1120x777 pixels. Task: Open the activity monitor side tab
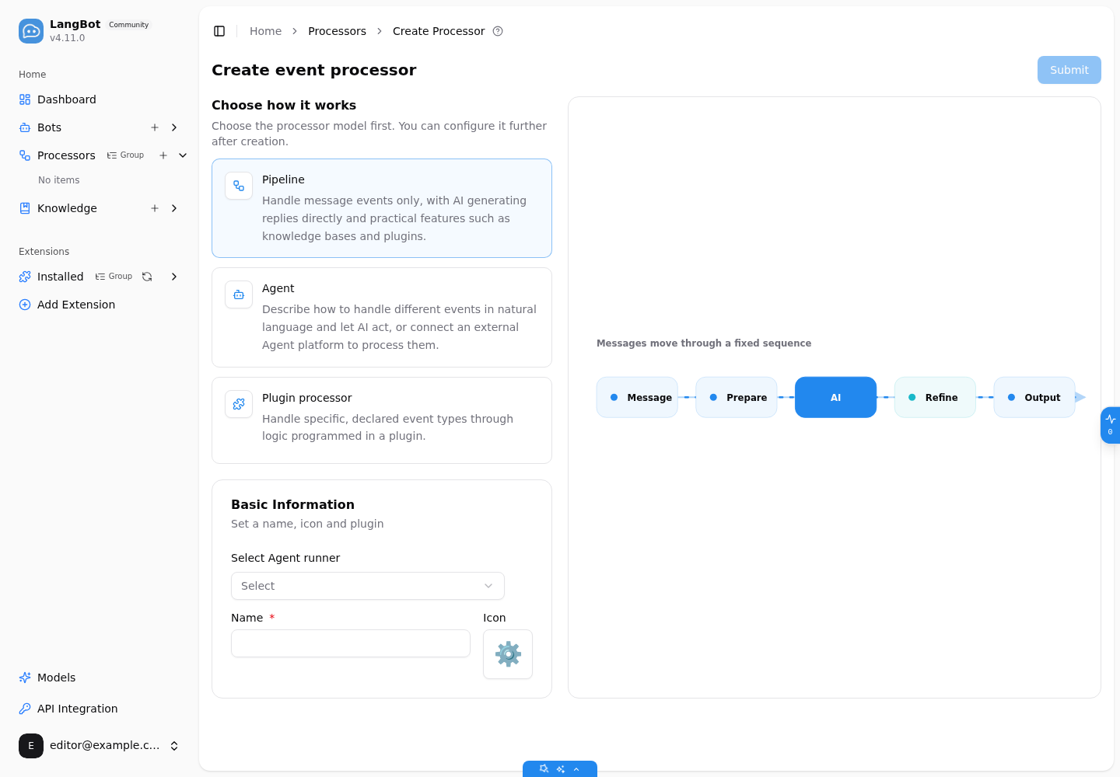pyautogui.click(x=1111, y=425)
